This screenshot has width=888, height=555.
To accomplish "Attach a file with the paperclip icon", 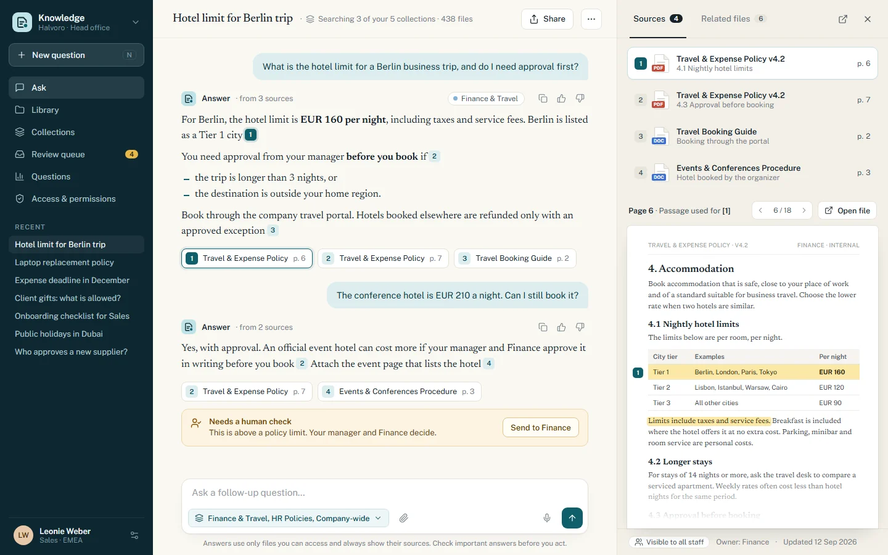I will (x=404, y=518).
